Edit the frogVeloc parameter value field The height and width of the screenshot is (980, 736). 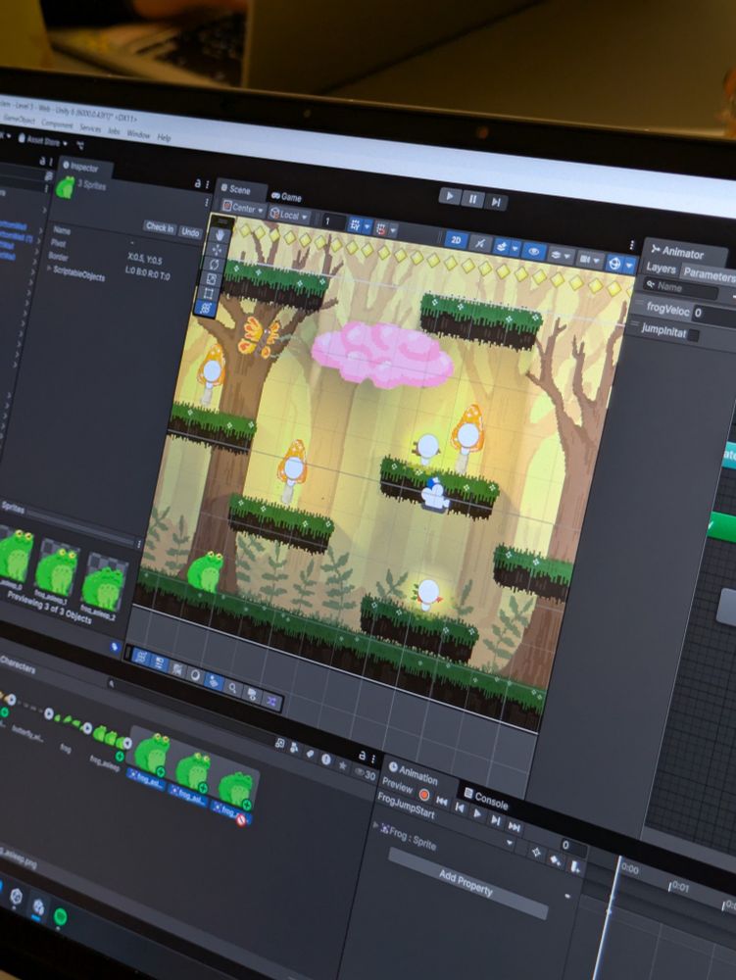(x=714, y=315)
